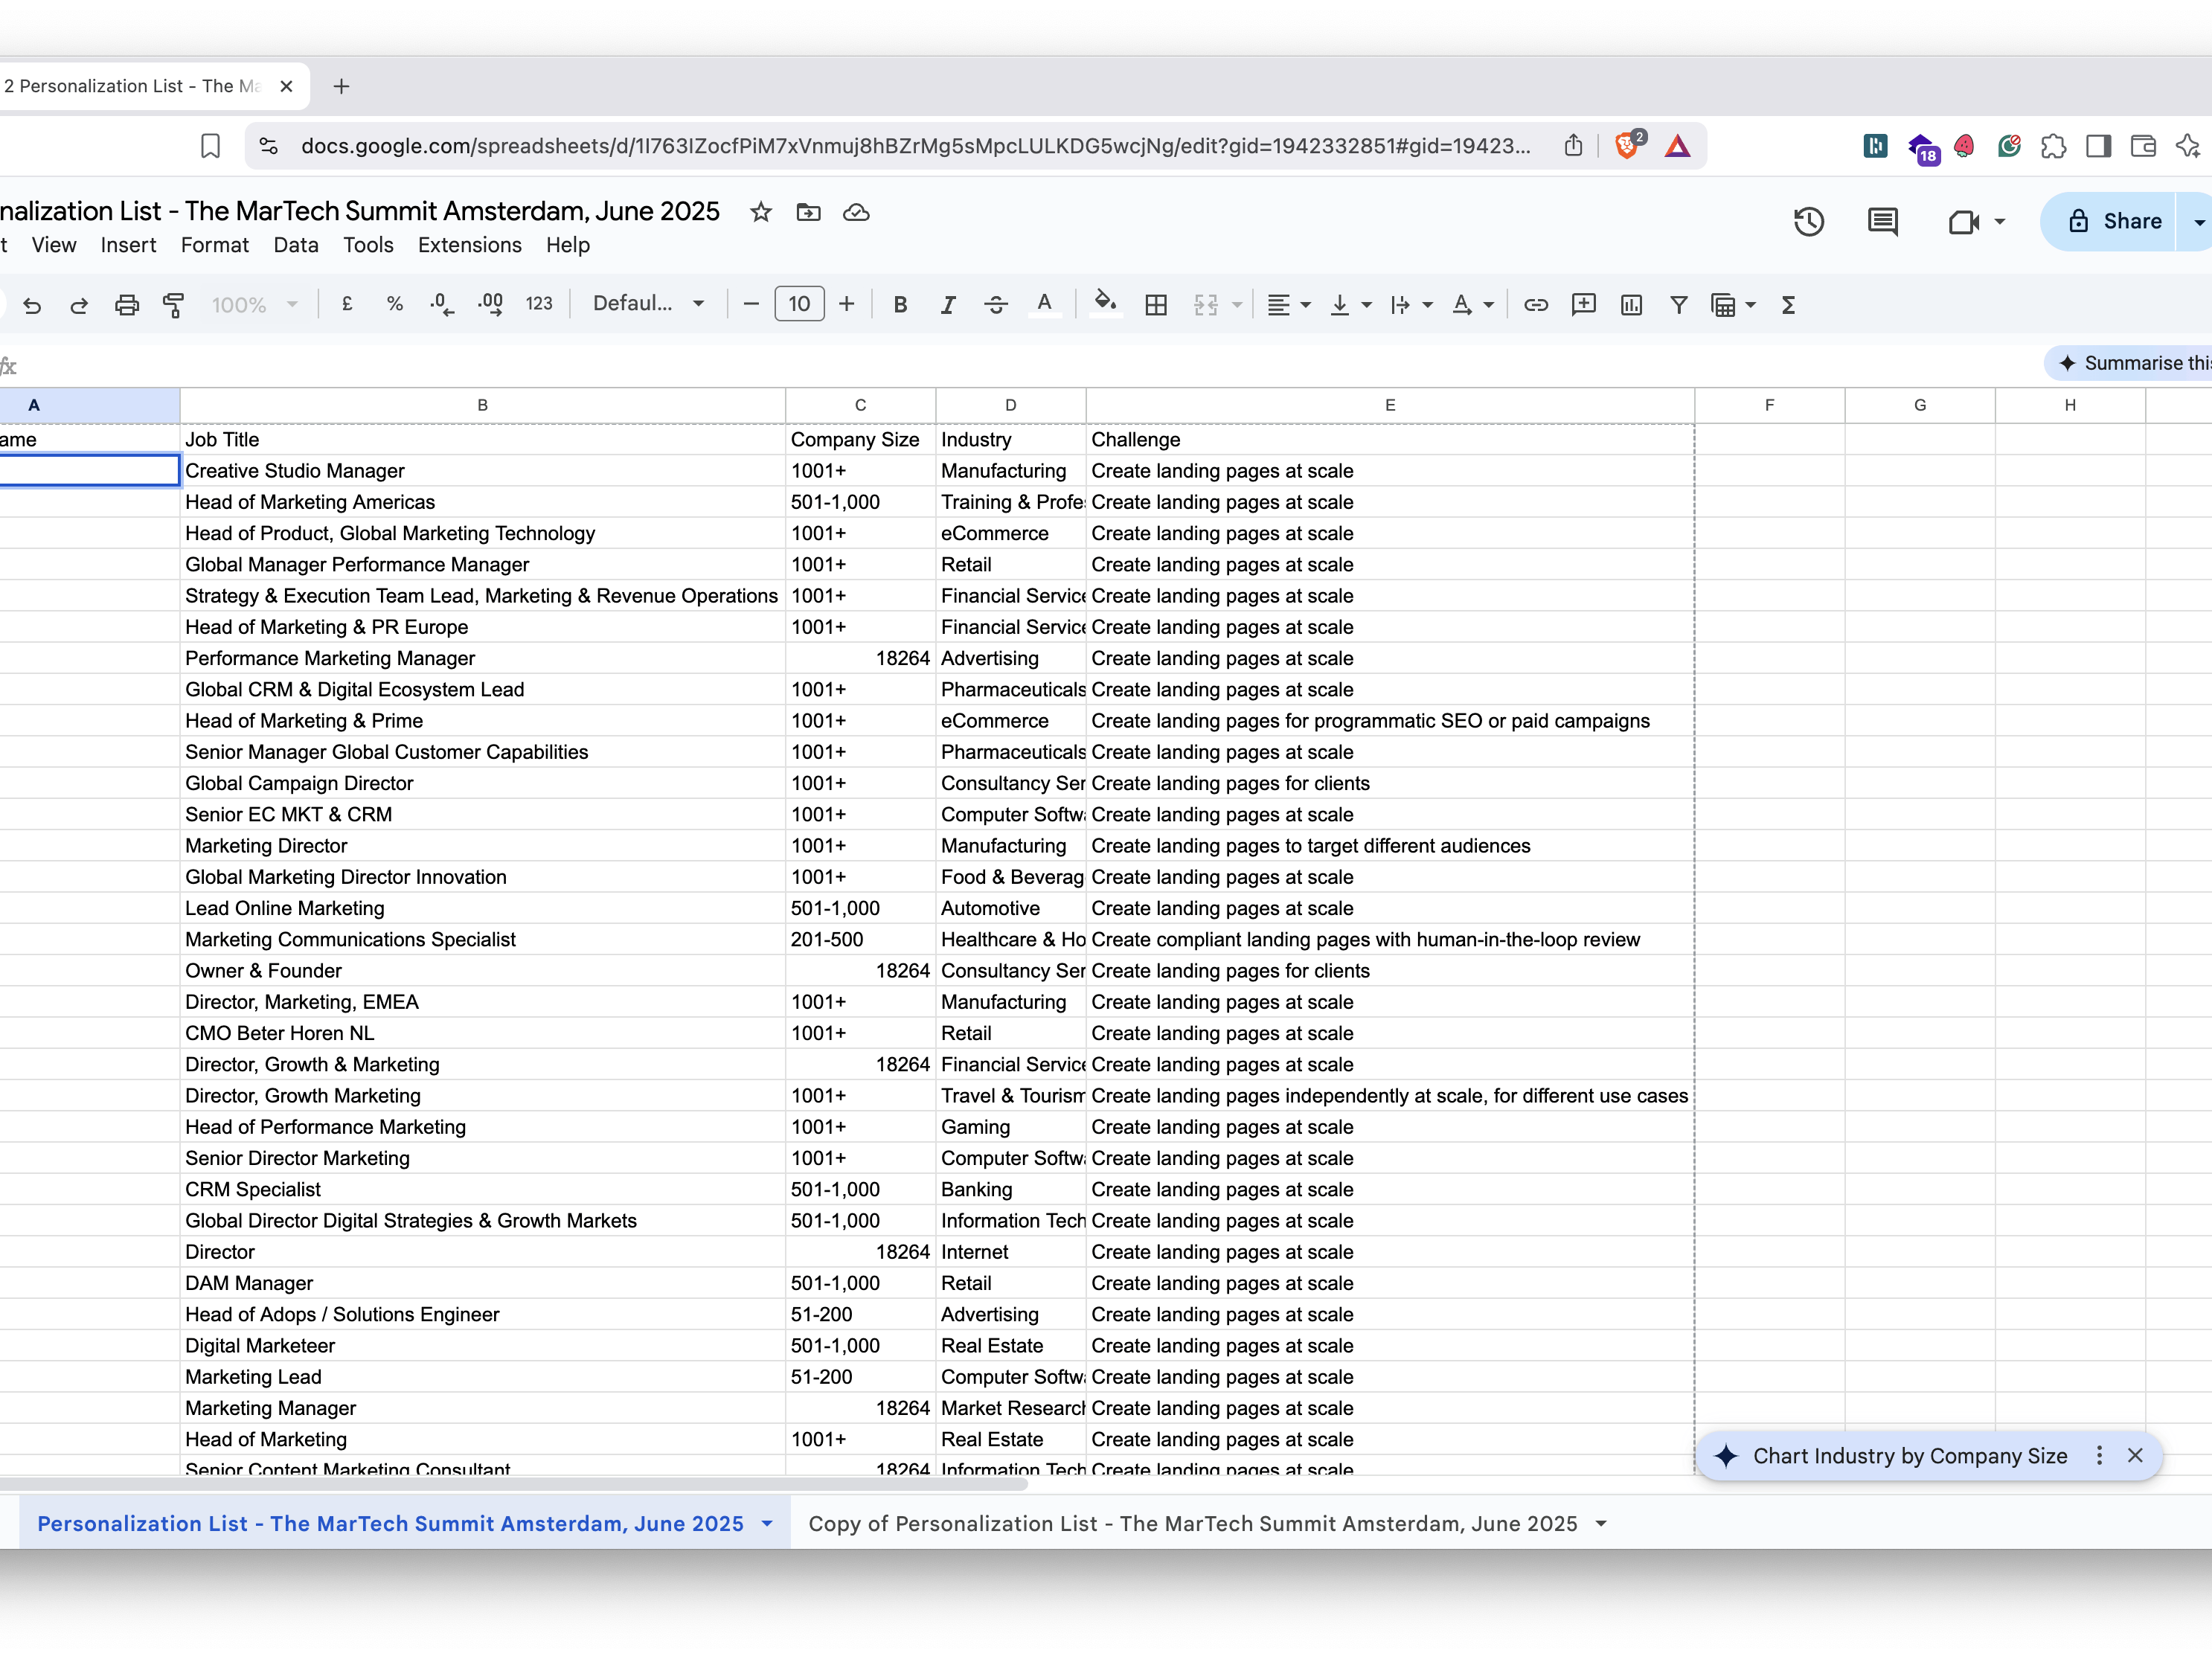Screen dimensions: 2212x1659
Task: Create a filter with funnel icon
Action: point(1679,305)
